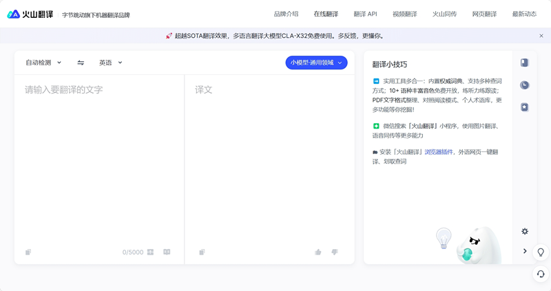
Task: Open translation history clock icon
Action: [524, 85]
